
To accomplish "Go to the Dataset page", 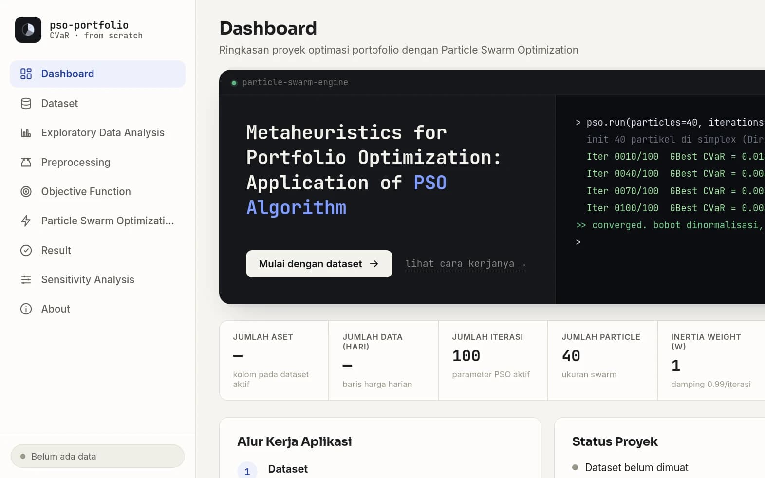I will pyautogui.click(x=97, y=104).
